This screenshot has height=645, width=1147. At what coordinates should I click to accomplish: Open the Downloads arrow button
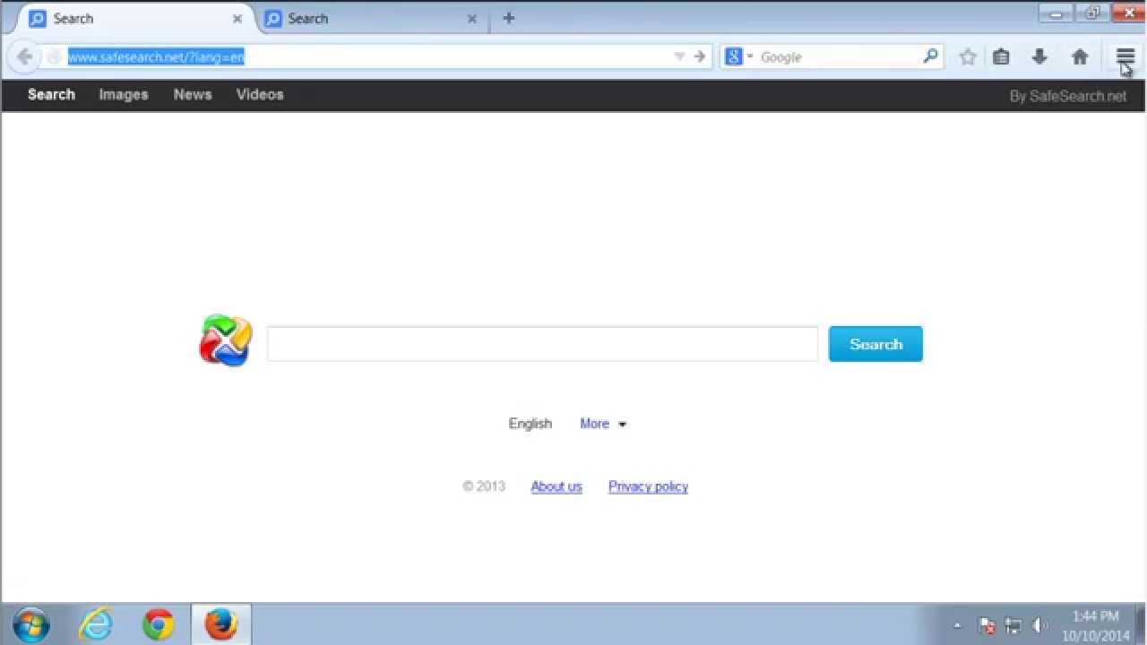tap(1039, 56)
